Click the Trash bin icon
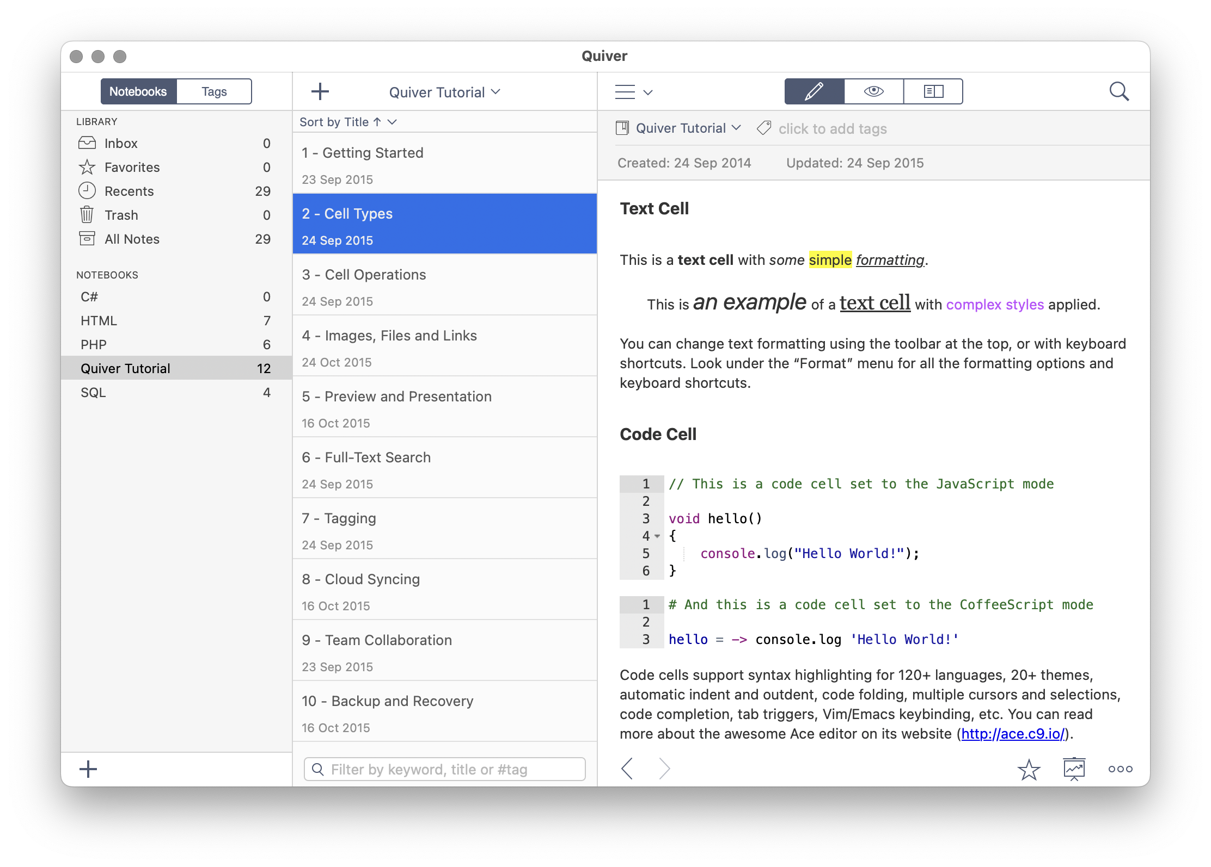Viewport: 1211px width, 867px height. coord(87,215)
